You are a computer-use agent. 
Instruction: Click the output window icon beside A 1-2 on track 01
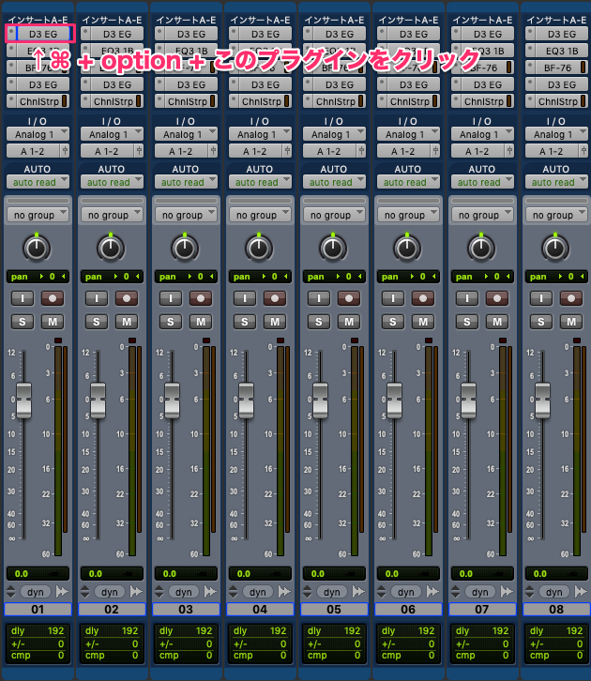click(x=66, y=150)
